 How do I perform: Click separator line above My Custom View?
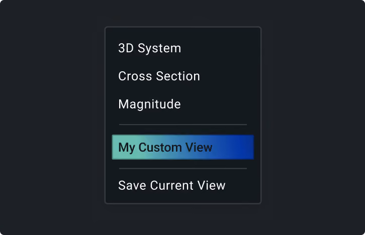click(x=182, y=125)
